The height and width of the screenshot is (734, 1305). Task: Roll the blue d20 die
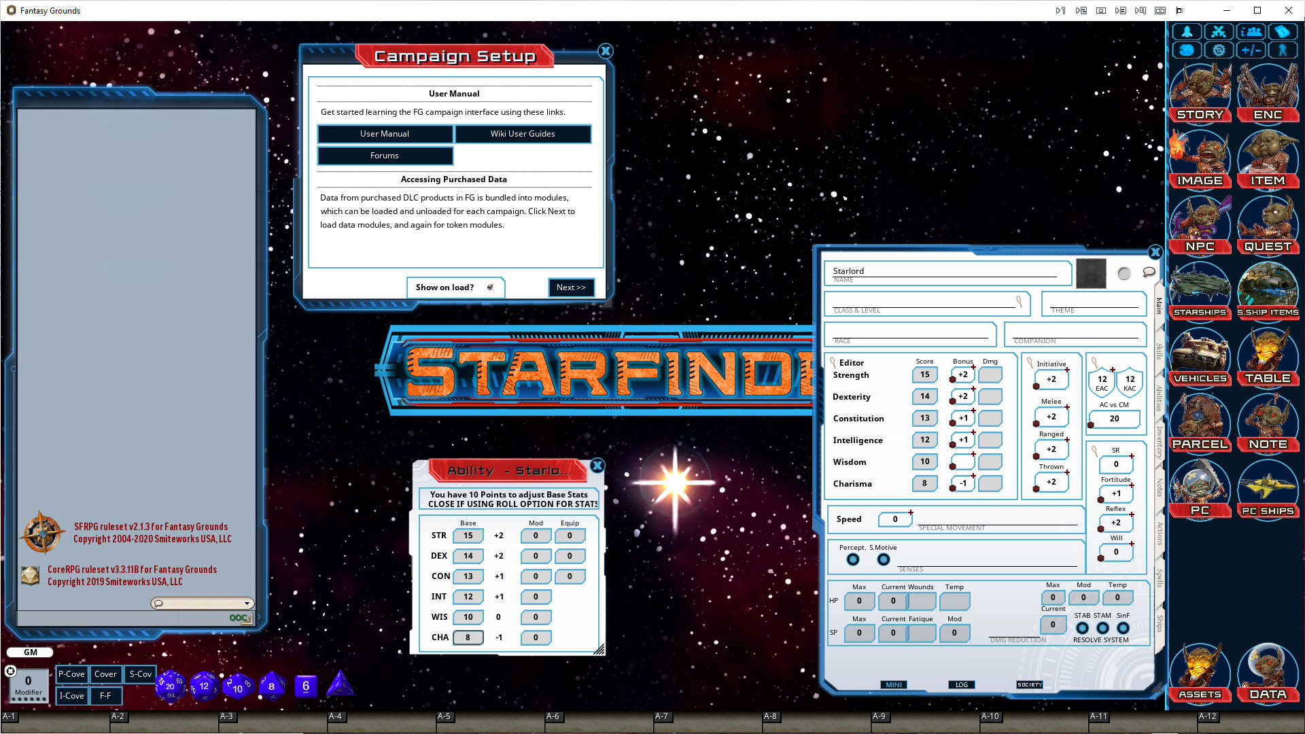(170, 686)
